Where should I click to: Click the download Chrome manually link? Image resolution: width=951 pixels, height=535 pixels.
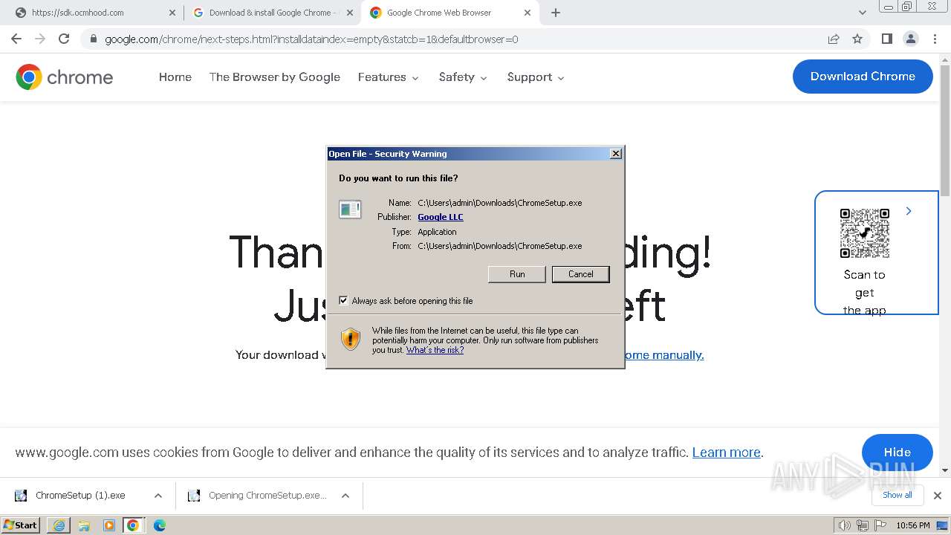[x=663, y=355]
